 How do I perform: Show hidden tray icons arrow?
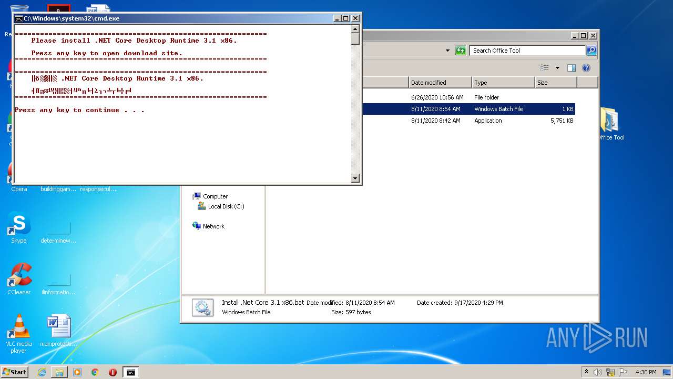pos(586,372)
